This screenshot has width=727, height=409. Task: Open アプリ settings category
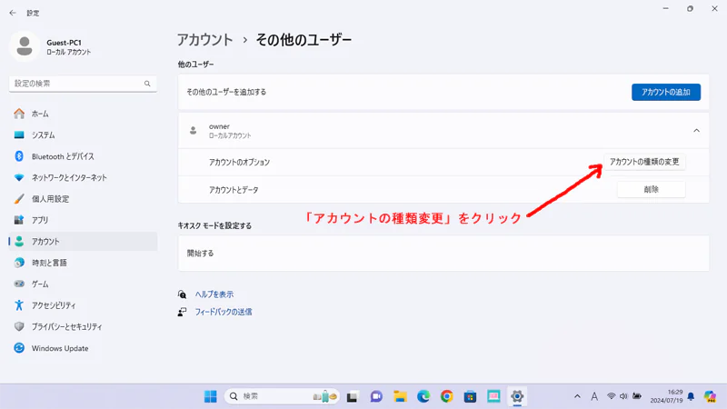tap(83, 220)
